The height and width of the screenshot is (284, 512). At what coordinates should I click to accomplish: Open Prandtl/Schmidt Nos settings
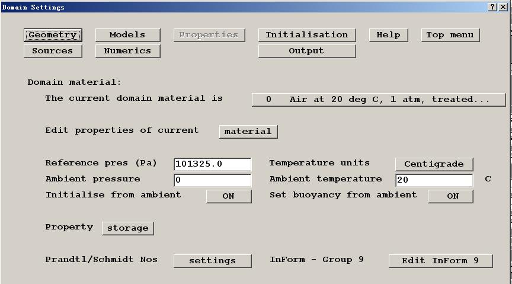(x=212, y=261)
